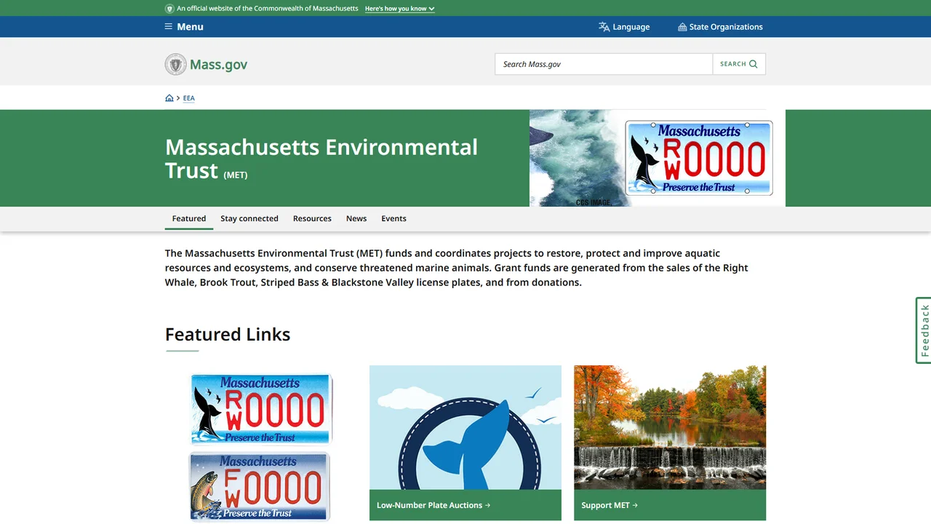Image resolution: width=931 pixels, height=524 pixels.
Task: Open Low-Number Plate Auctions link
Action: pos(433,505)
